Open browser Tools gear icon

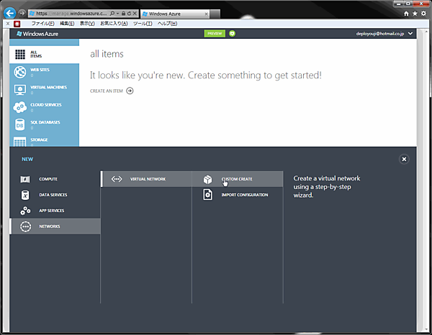[x=424, y=14]
